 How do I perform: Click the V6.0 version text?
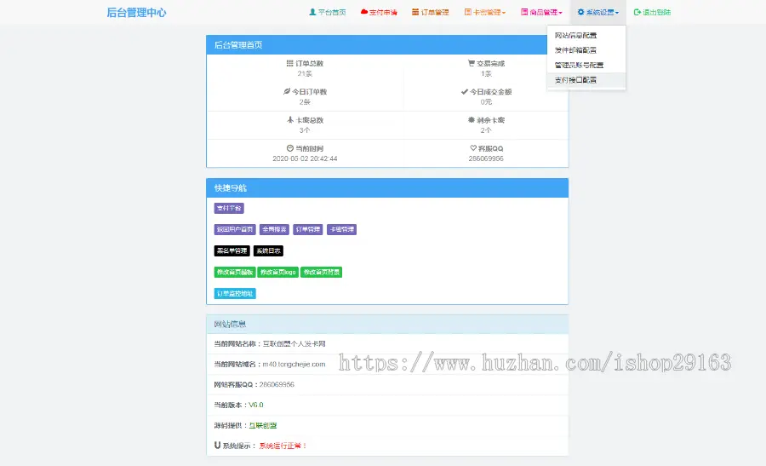tap(256, 405)
